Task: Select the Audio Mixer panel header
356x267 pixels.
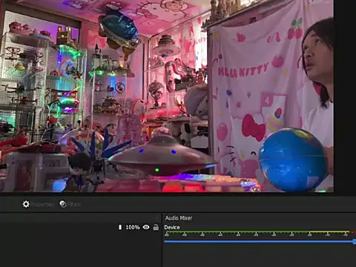Action: pos(179,218)
